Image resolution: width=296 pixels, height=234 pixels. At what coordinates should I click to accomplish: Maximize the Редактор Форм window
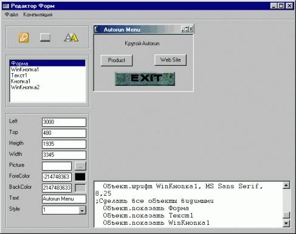[281, 5]
